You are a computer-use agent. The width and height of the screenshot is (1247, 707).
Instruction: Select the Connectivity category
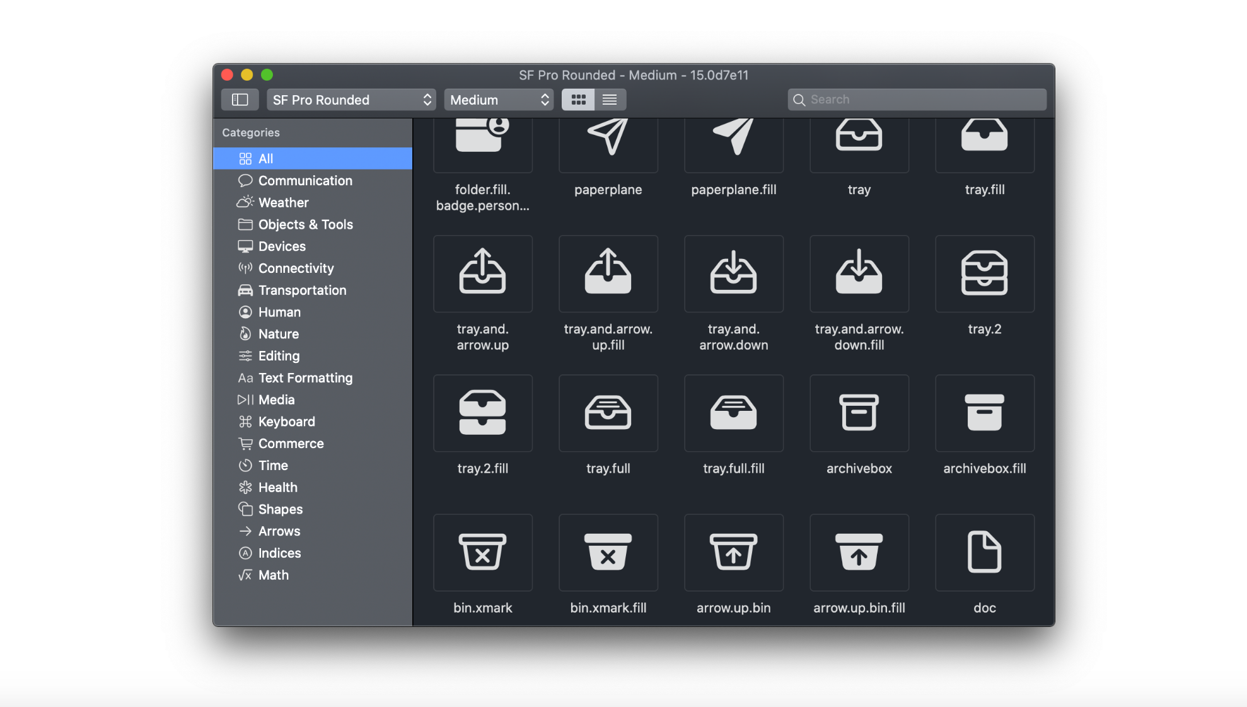pyautogui.click(x=313, y=268)
